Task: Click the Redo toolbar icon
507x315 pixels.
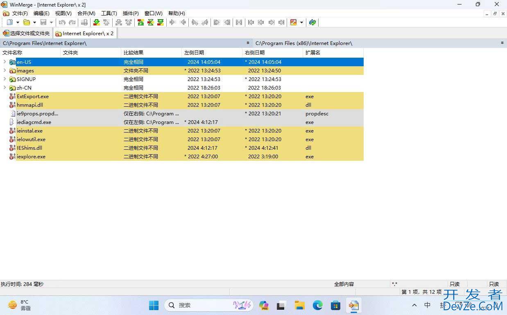Action: click(72, 22)
